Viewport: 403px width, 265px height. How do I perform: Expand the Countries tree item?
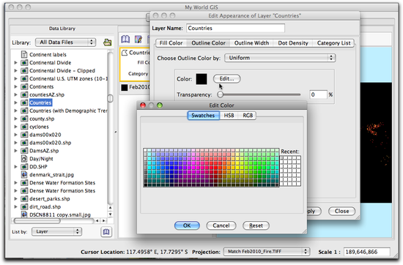coord(15,102)
